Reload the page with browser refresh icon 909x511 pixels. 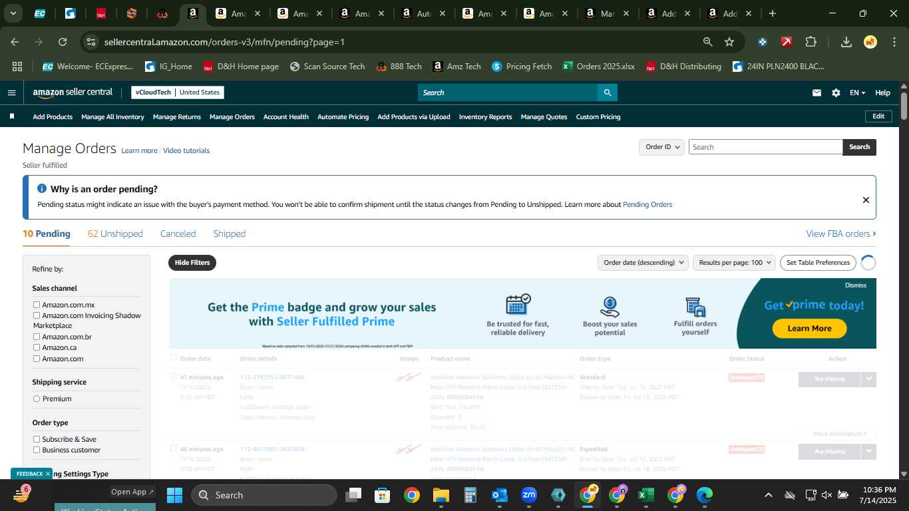63,42
